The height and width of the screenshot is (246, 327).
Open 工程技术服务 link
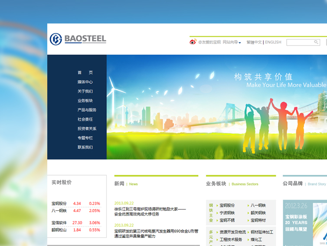point(231,239)
